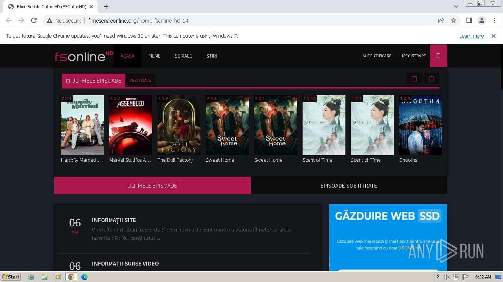Open Marvel Studios Assembled poster

click(x=130, y=125)
